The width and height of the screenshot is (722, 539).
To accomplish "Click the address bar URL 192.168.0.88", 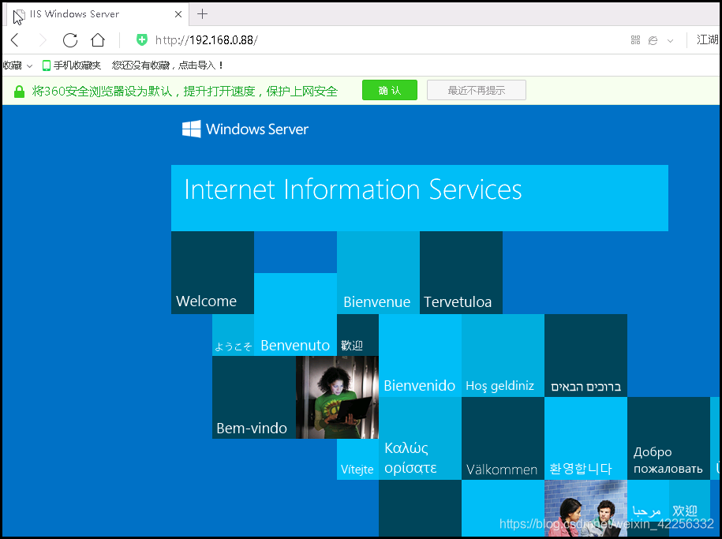I will [206, 40].
